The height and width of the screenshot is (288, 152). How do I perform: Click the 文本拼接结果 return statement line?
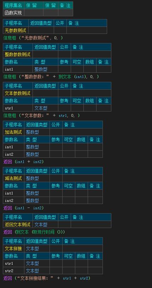[47, 278]
